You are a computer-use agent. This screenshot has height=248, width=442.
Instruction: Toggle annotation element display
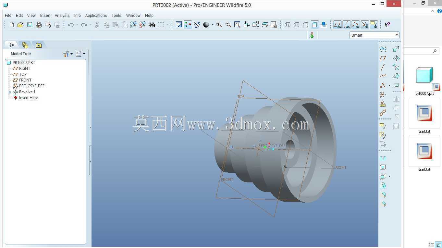(374, 25)
